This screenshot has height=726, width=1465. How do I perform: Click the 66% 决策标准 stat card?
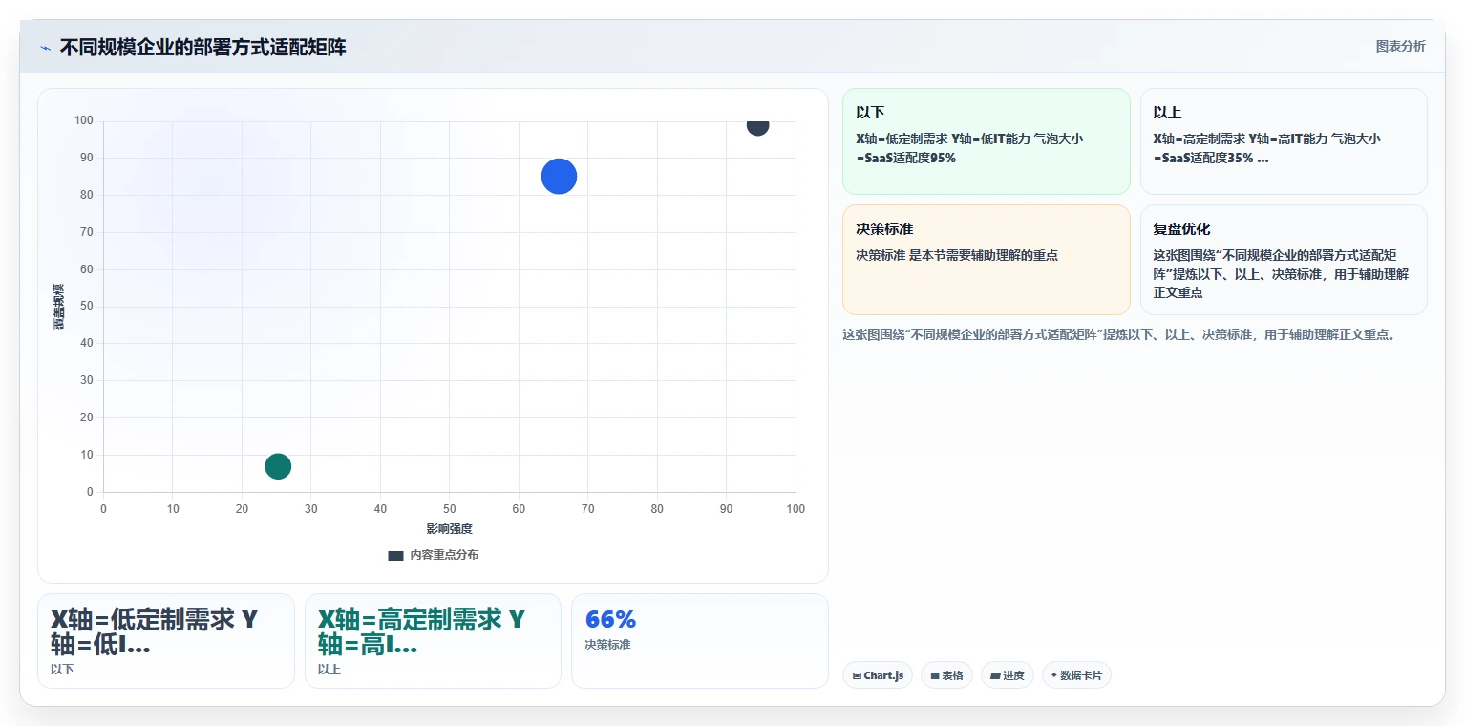click(x=699, y=641)
